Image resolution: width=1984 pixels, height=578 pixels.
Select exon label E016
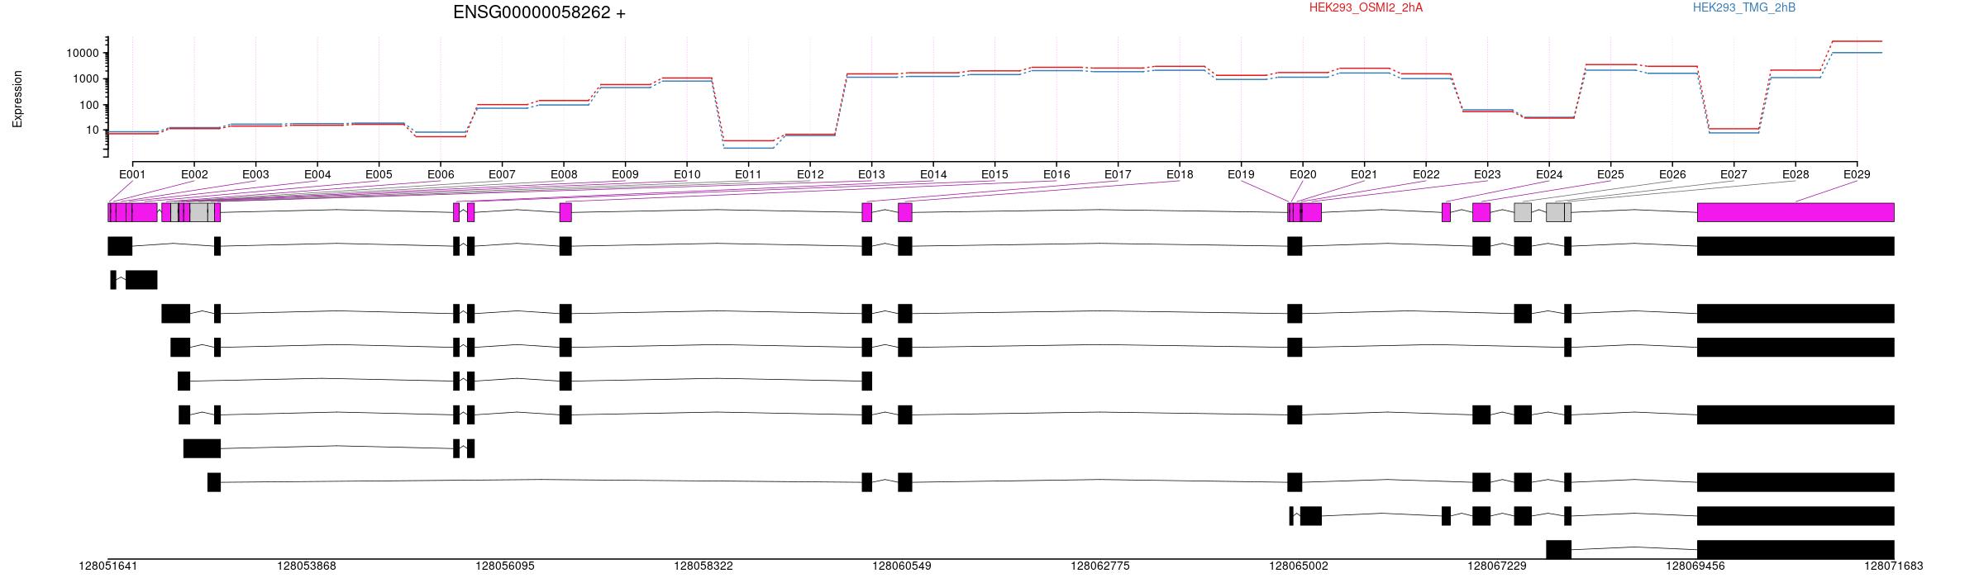coord(1056,174)
